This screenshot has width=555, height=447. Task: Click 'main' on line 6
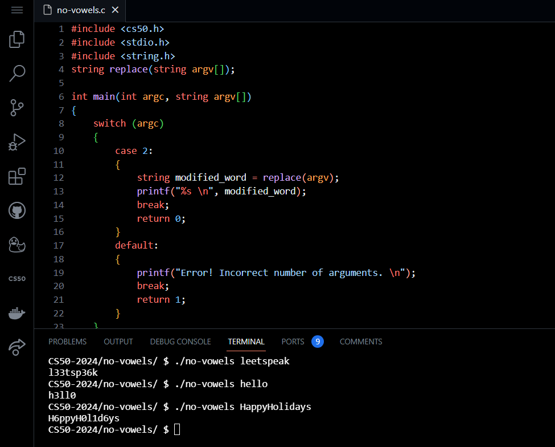tap(104, 97)
